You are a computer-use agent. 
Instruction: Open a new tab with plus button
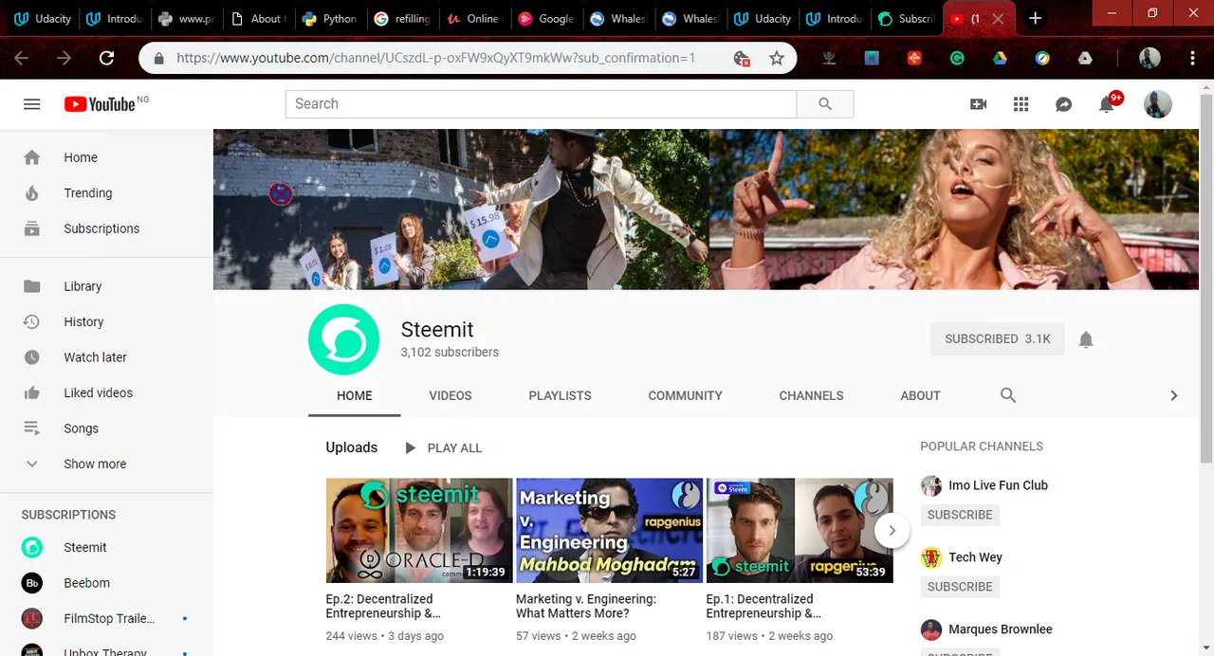[x=1035, y=18]
